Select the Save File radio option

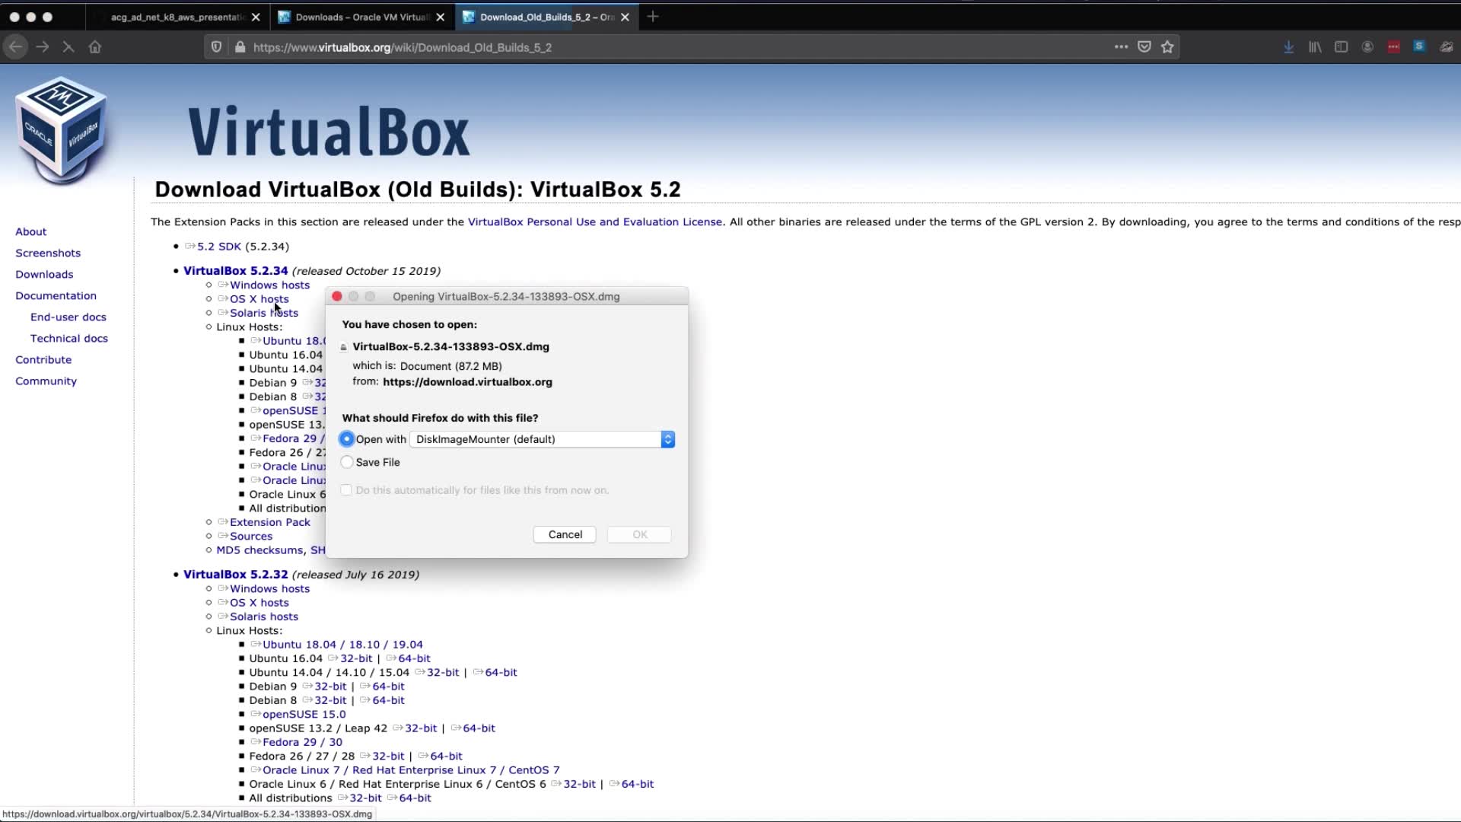coord(347,462)
